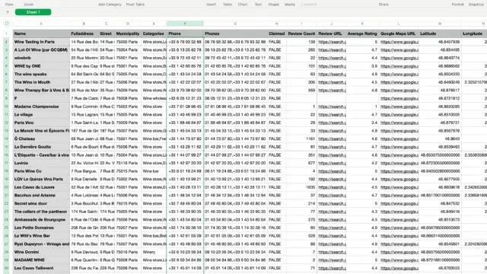Click the Average Rating header cell
The height and width of the screenshot is (274, 487).
click(362, 33)
